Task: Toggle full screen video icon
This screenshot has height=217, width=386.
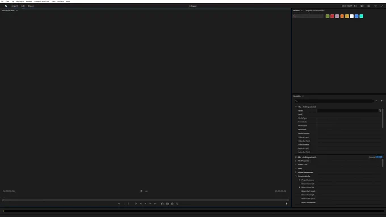Action: pyautogui.click(x=382, y=6)
